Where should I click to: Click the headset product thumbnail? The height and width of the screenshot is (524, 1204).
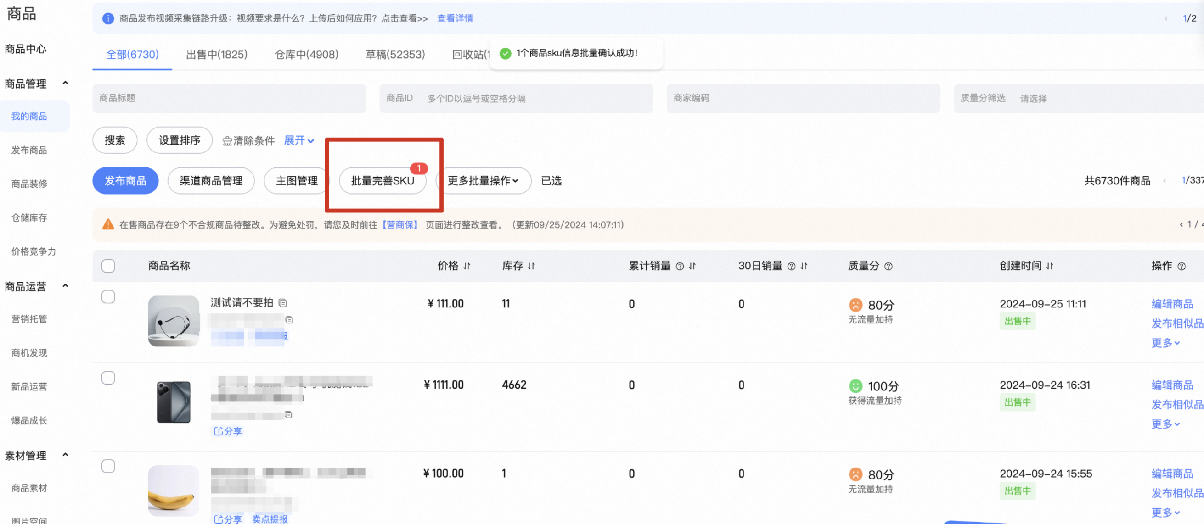tap(174, 321)
